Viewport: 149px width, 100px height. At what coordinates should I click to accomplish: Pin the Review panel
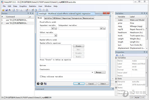click(x=30, y=13)
